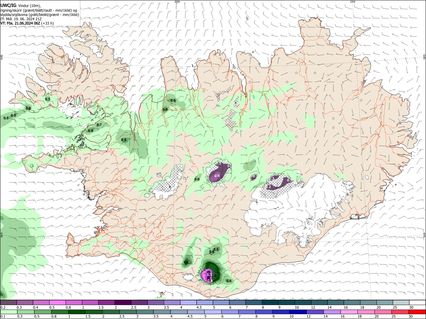Click the 2.9 value in the pink snow patch
Image resolution: width=426 pixels, height=319 pixels.
(x=210, y=281)
